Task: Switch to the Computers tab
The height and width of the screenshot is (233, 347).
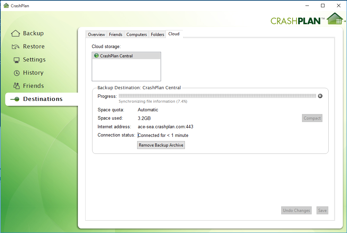Action: click(x=136, y=35)
